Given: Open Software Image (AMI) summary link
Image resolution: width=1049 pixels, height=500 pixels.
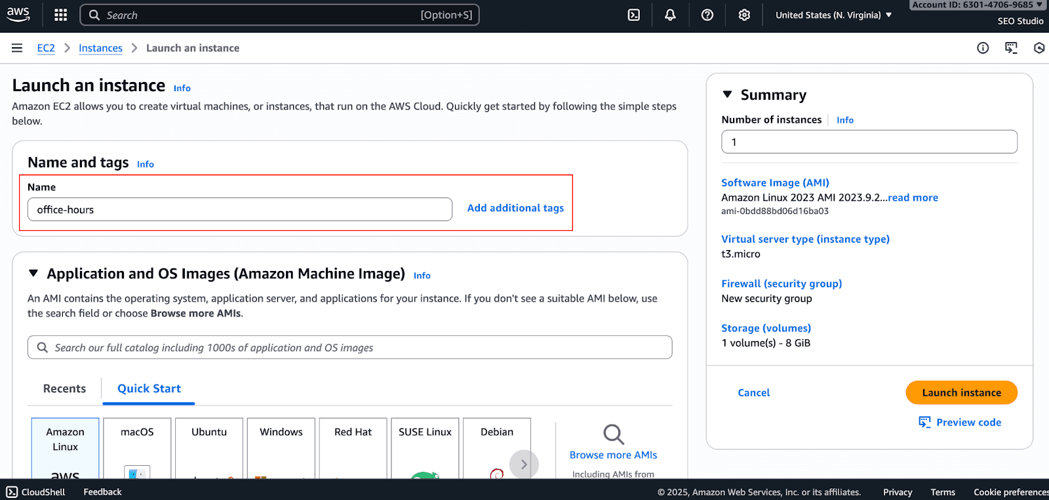Looking at the screenshot, I should pos(775,182).
